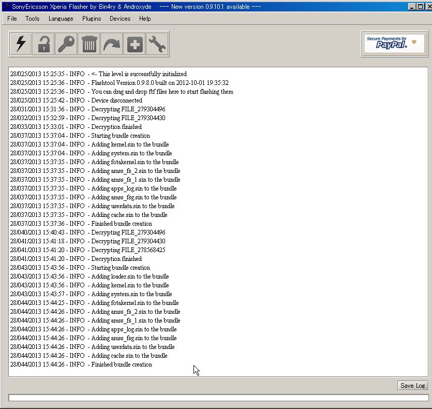Select 'Adding userdata.sin' line at 15:44:26
The width and height of the screenshot is (432, 409).
pos(92,347)
